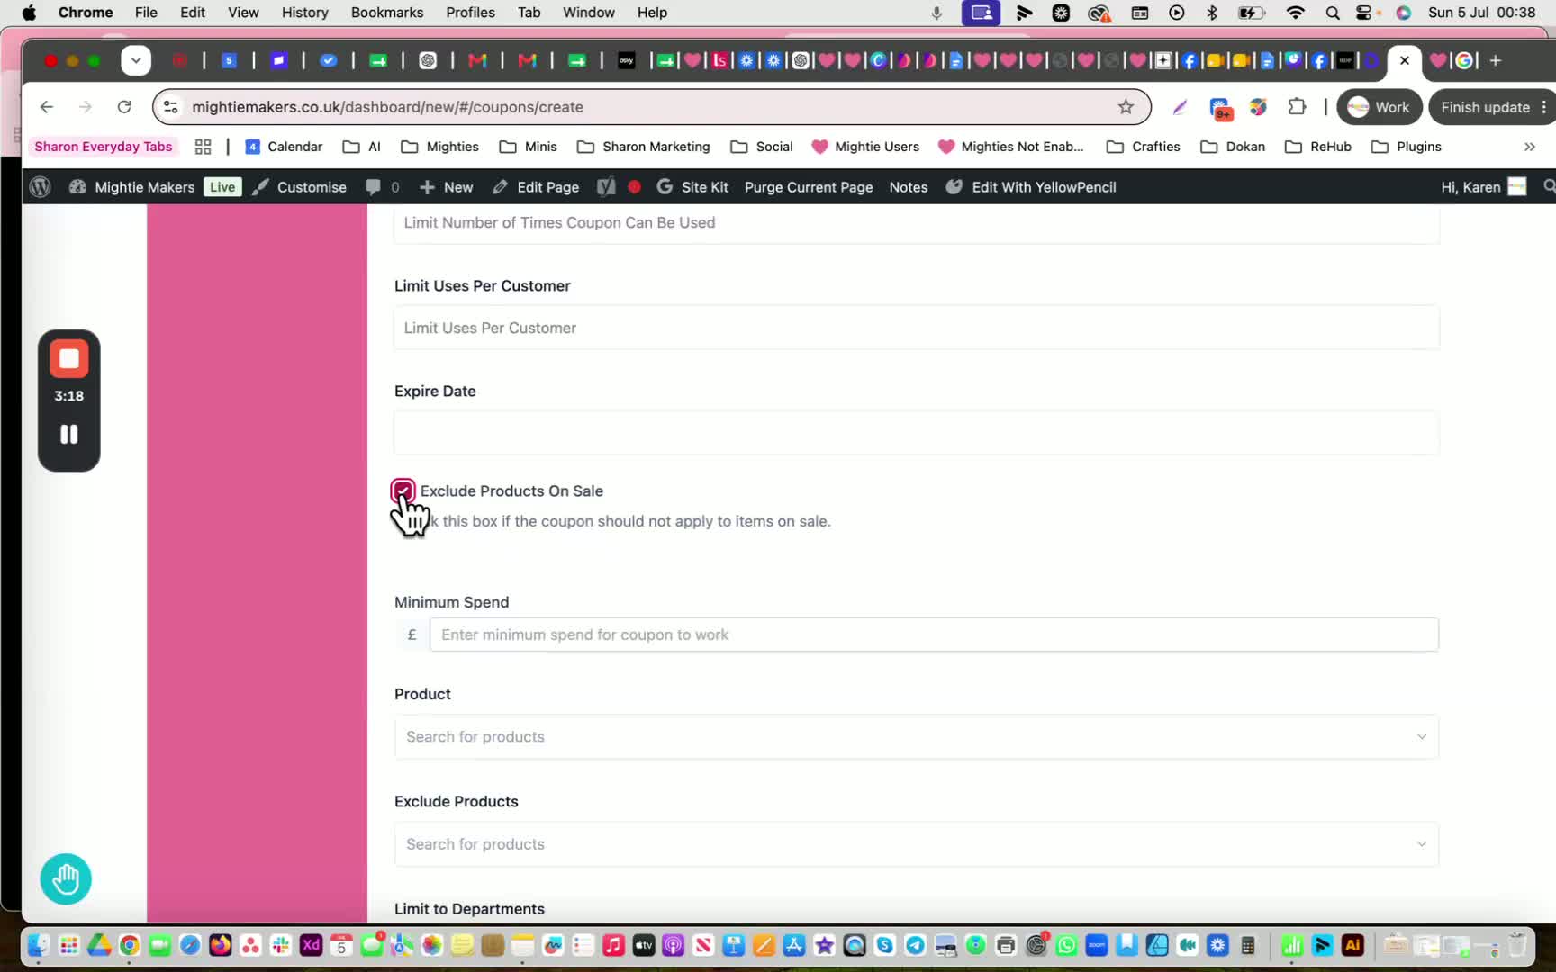Open Adobe Illustrator from the Dock
This screenshot has width=1556, height=972.
pyautogui.click(x=1352, y=945)
